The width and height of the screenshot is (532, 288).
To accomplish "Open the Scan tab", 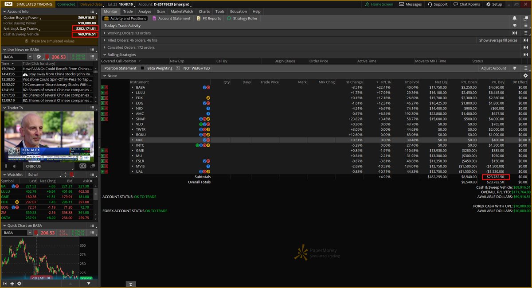I will click(x=161, y=11).
